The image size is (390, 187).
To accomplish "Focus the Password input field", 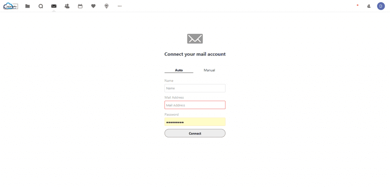I will 195,122.
